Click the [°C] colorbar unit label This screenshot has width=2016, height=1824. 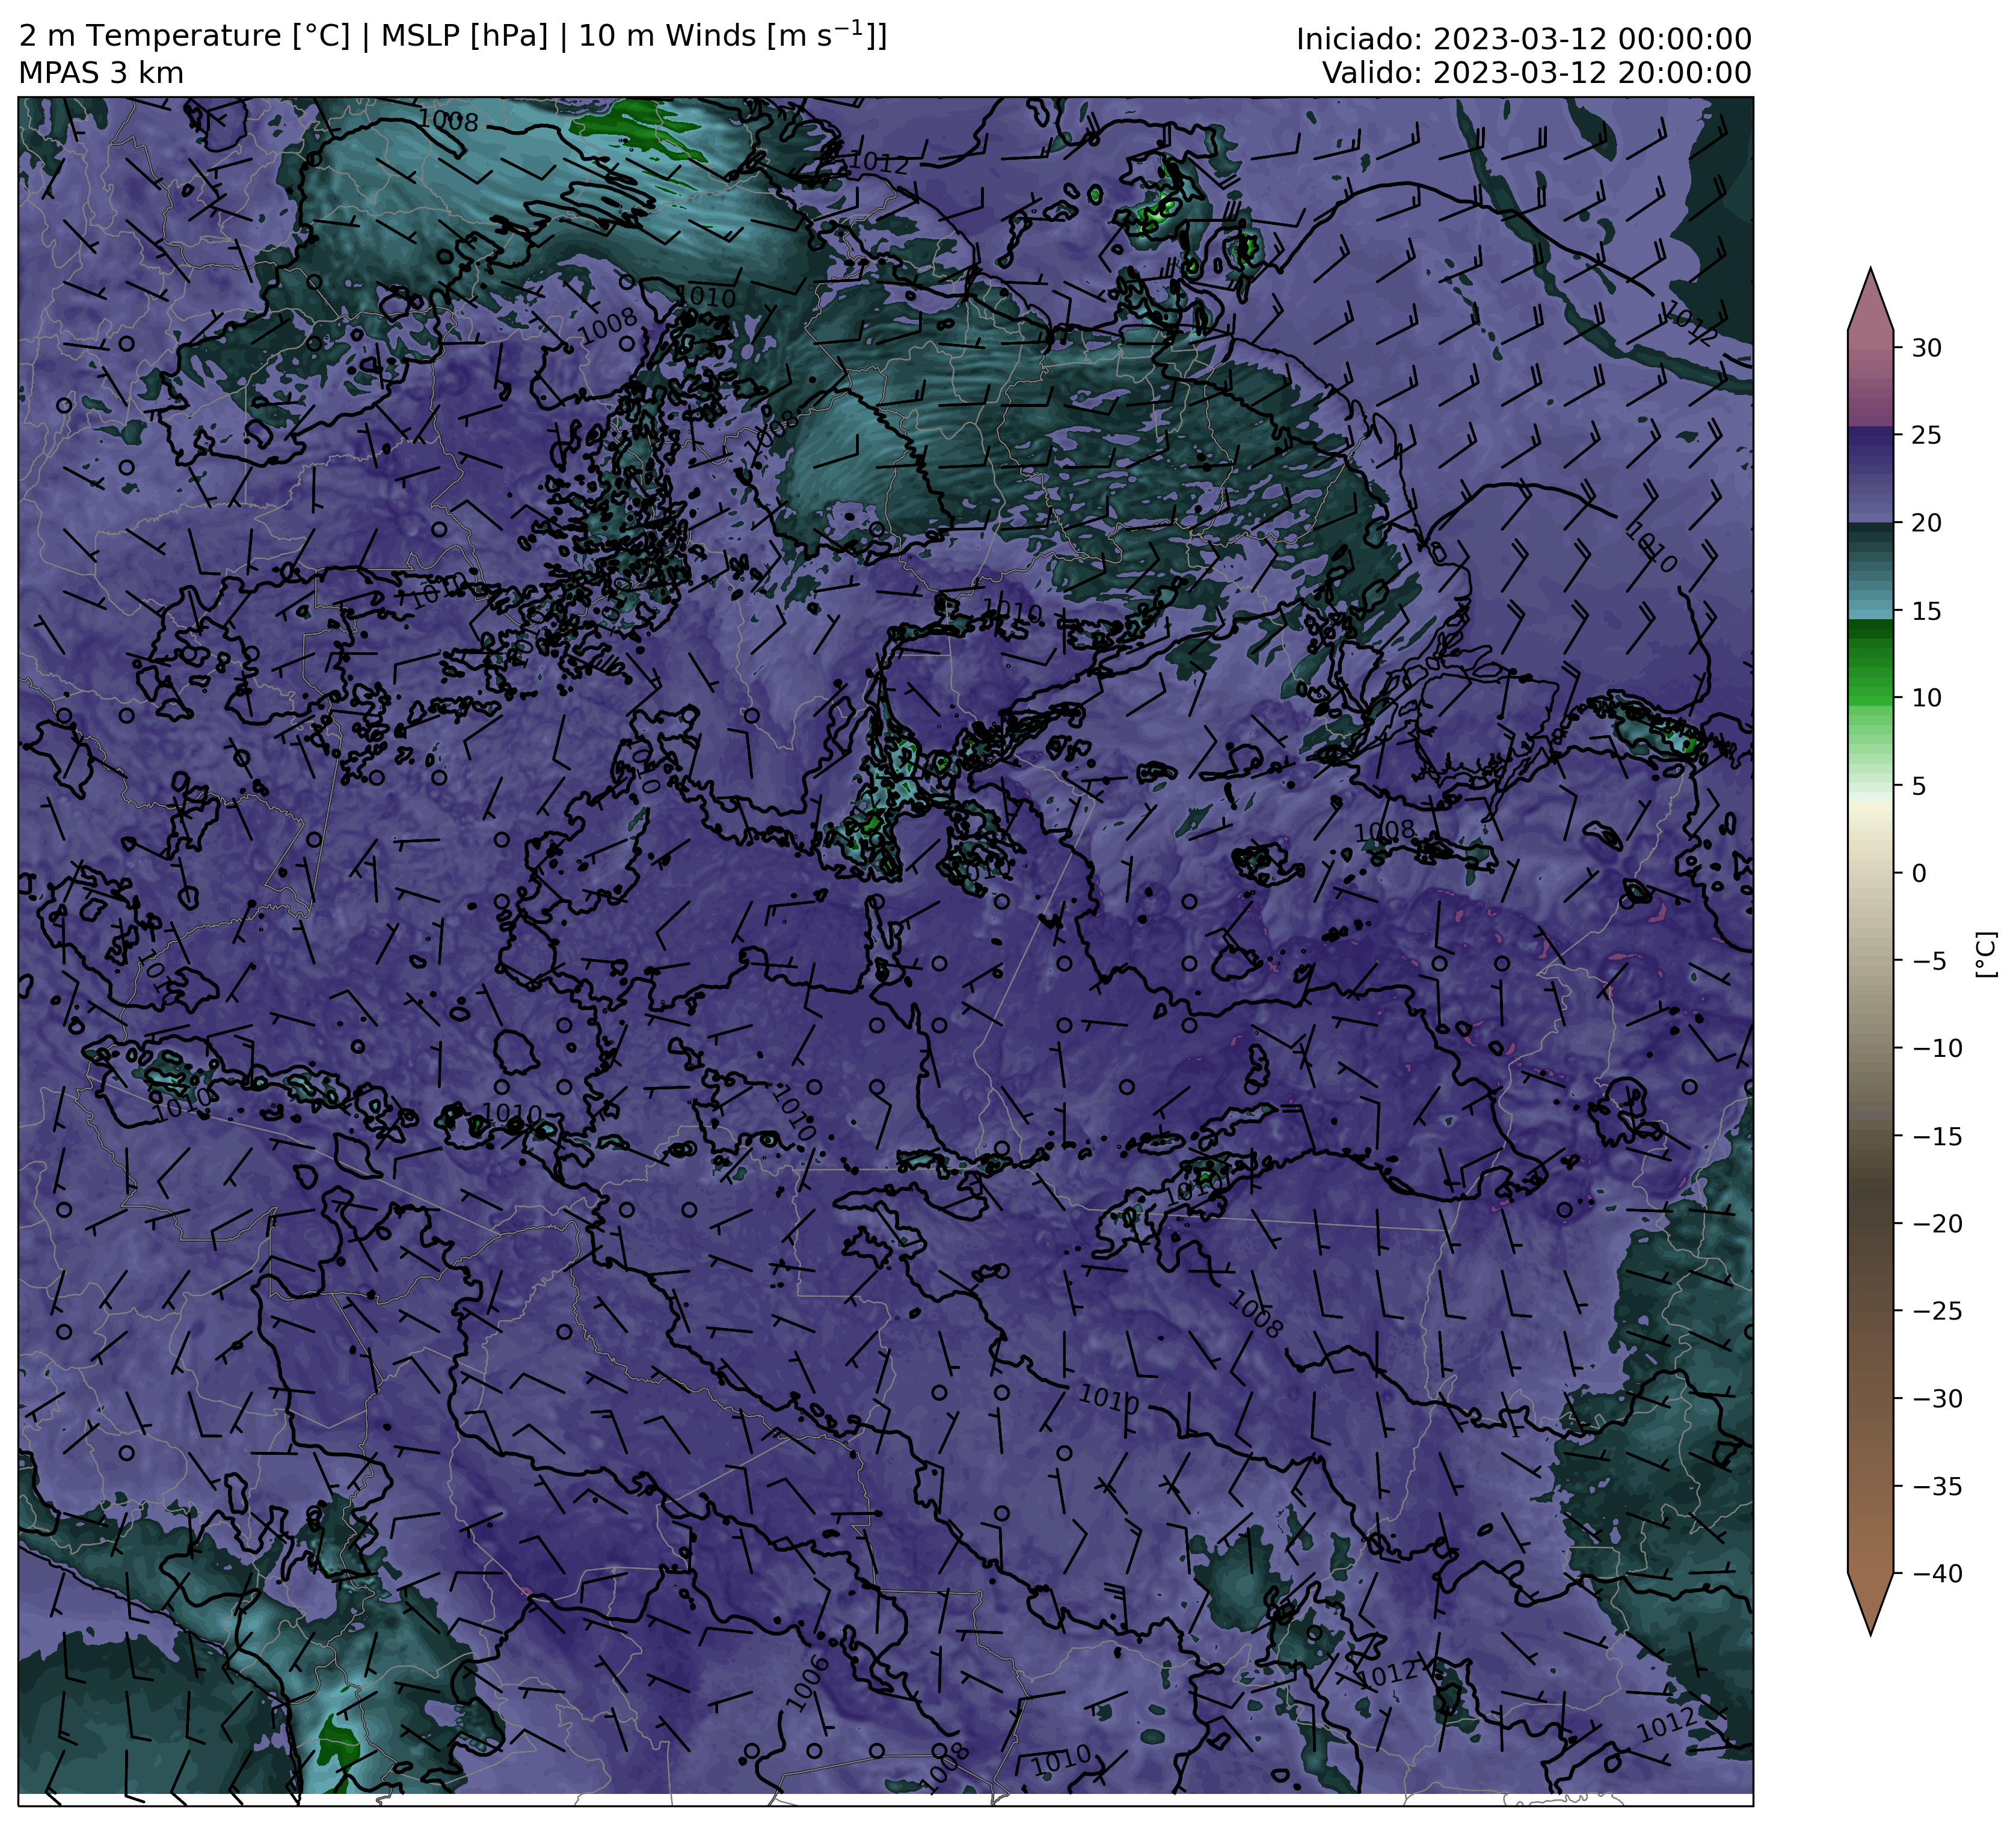(1986, 955)
